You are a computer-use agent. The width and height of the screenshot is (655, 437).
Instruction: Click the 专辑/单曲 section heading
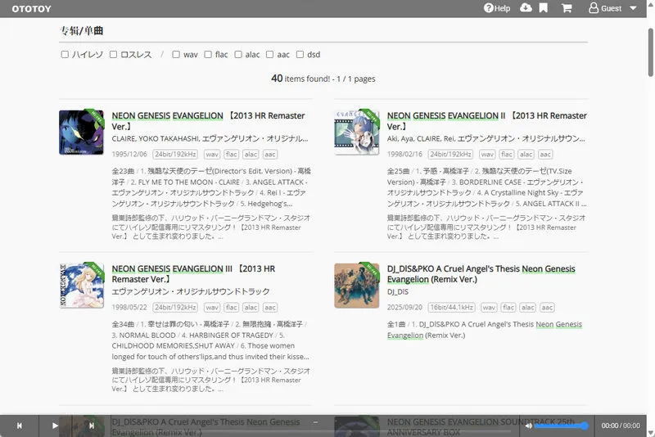coord(81,30)
